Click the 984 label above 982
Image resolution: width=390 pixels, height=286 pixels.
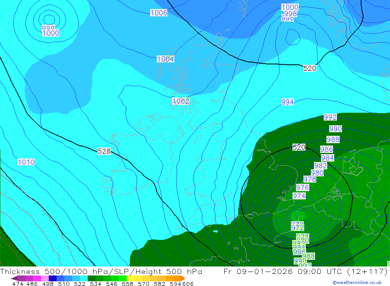(x=328, y=158)
